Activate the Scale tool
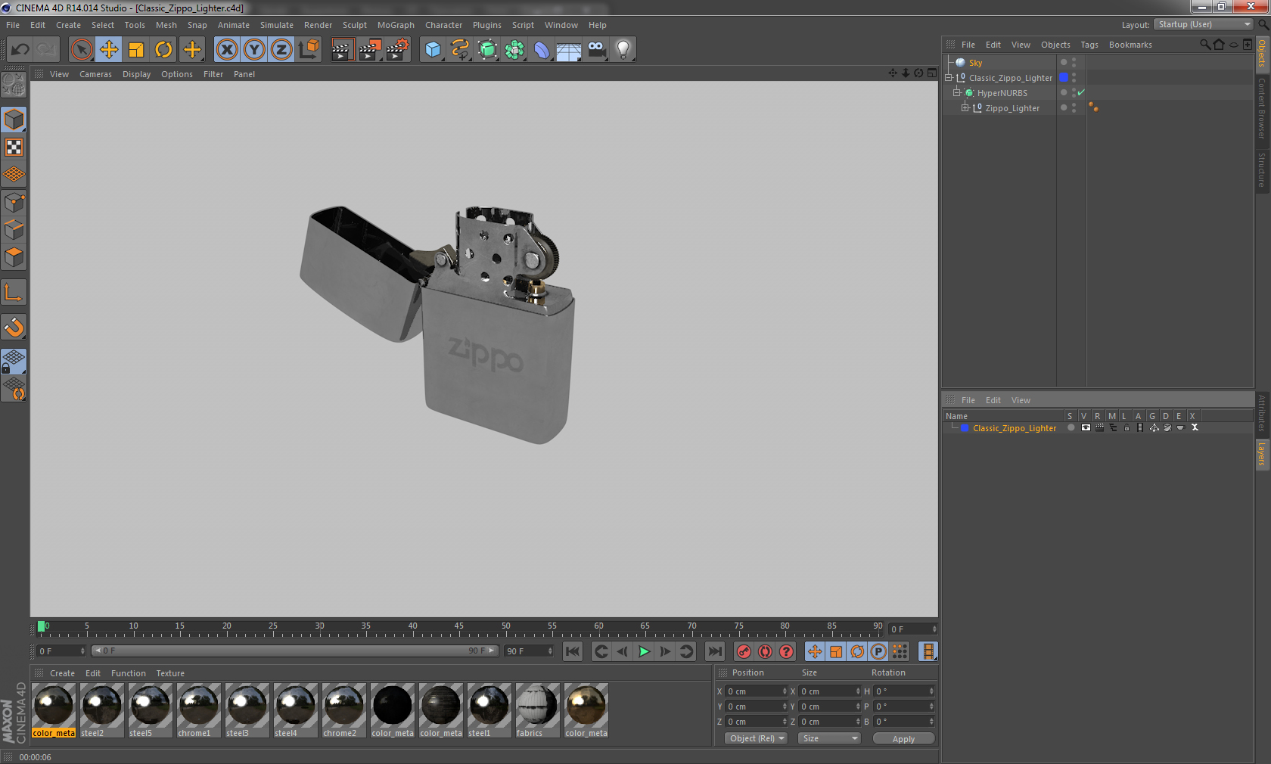Image resolution: width=1271 pixels, height=764 pixels. click(x=136, y=50)
